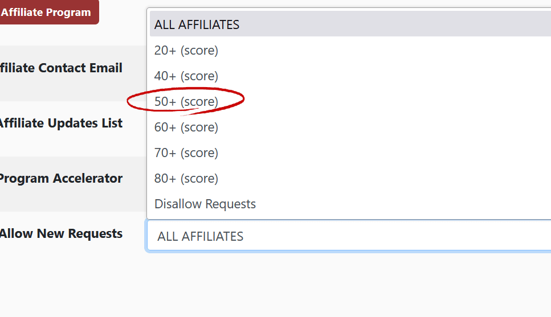Click the Allow New Requests label

[60, 233]
